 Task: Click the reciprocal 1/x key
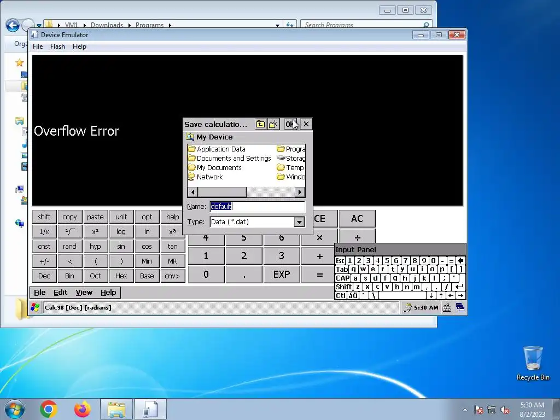[44, 232]
